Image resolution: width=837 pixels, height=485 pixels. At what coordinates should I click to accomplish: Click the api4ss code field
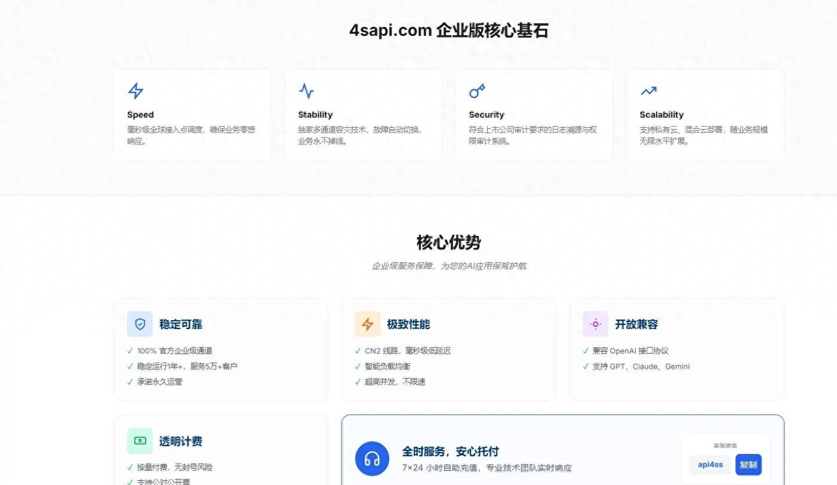(710, 465)
